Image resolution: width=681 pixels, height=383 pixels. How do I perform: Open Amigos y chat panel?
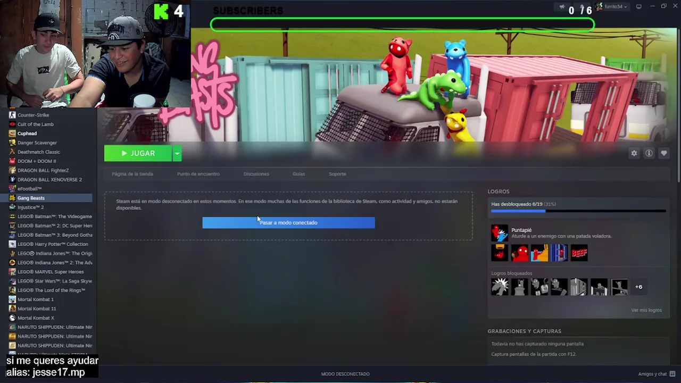(656, 374)
